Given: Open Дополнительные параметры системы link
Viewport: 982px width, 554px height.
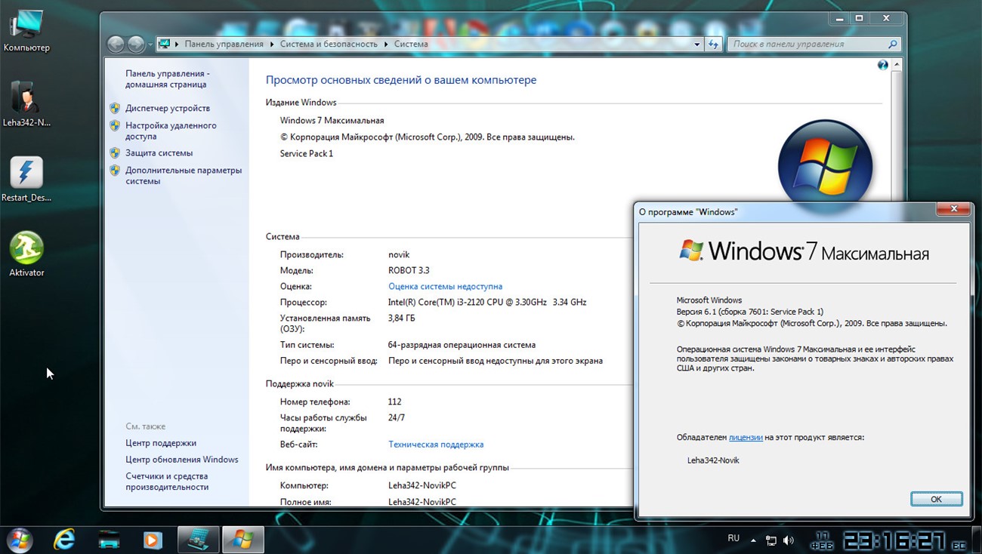Looking at the screenshot, I should point(184,176).
